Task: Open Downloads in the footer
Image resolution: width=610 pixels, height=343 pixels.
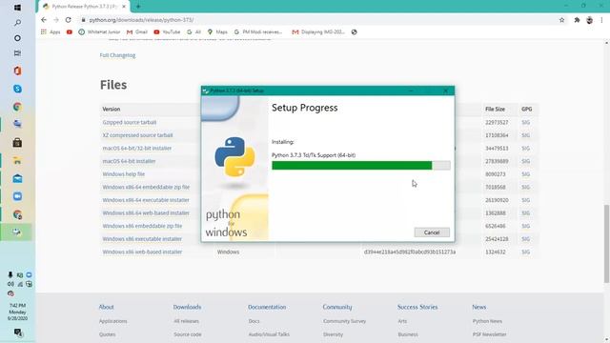Action: click(x=187, y=307)
